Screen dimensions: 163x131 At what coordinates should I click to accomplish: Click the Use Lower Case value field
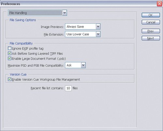point(81,34)
